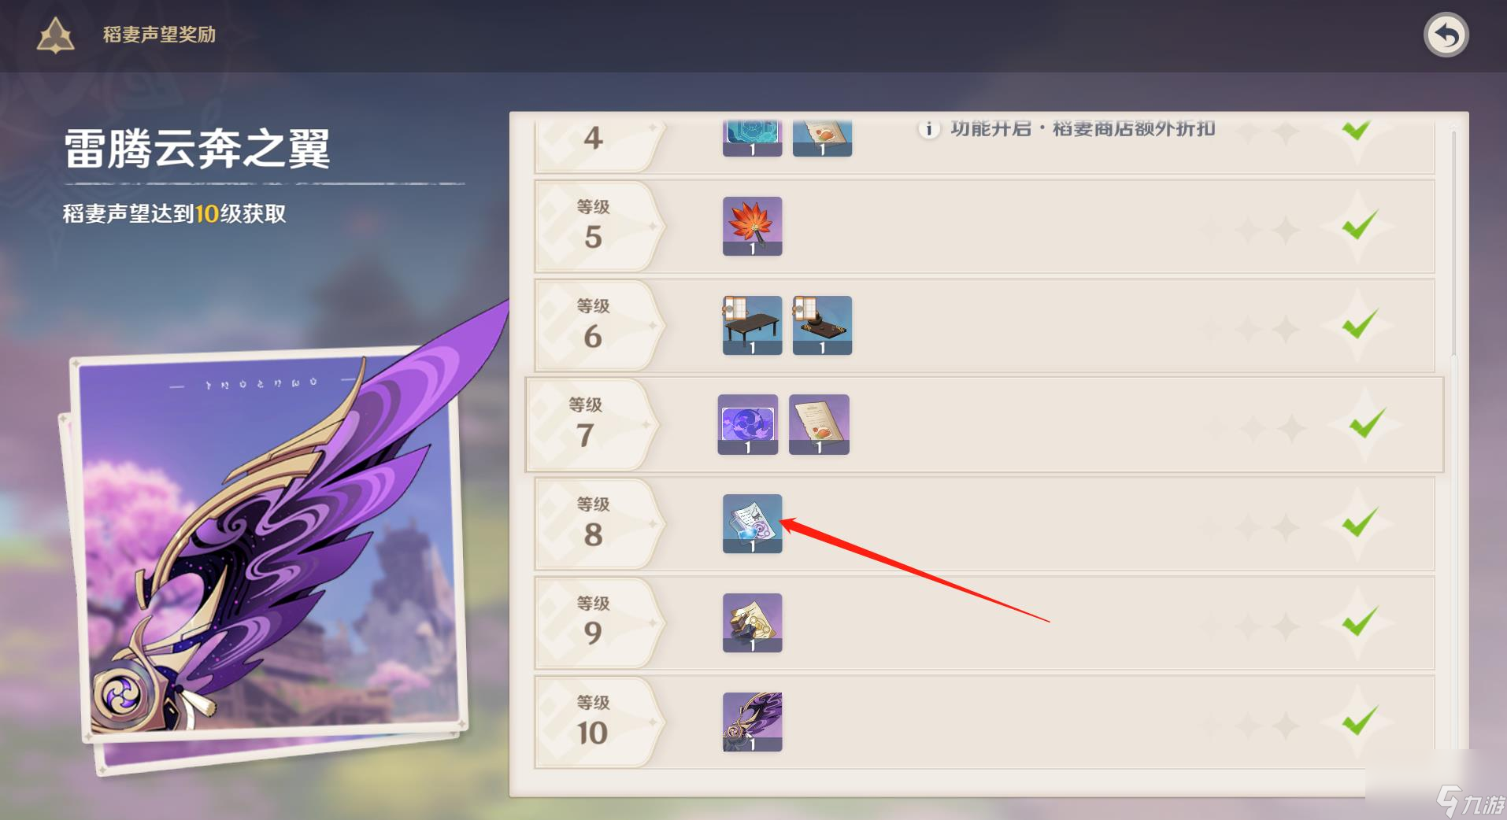View the level 7 Electro namecard reward
Viewport: 1507px width, 820px height.
point(747,424)
